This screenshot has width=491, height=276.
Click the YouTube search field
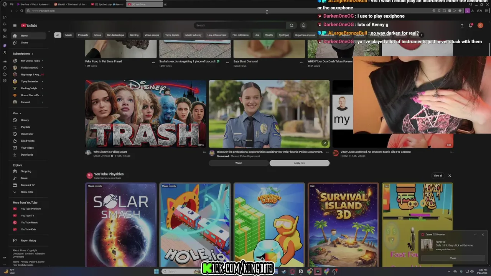[x=240, y=25]
